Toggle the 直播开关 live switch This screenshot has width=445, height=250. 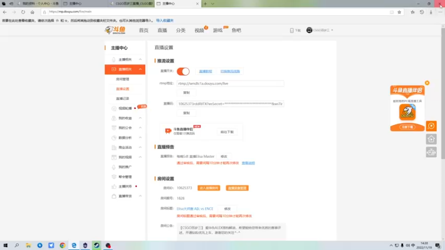[183, 72]
